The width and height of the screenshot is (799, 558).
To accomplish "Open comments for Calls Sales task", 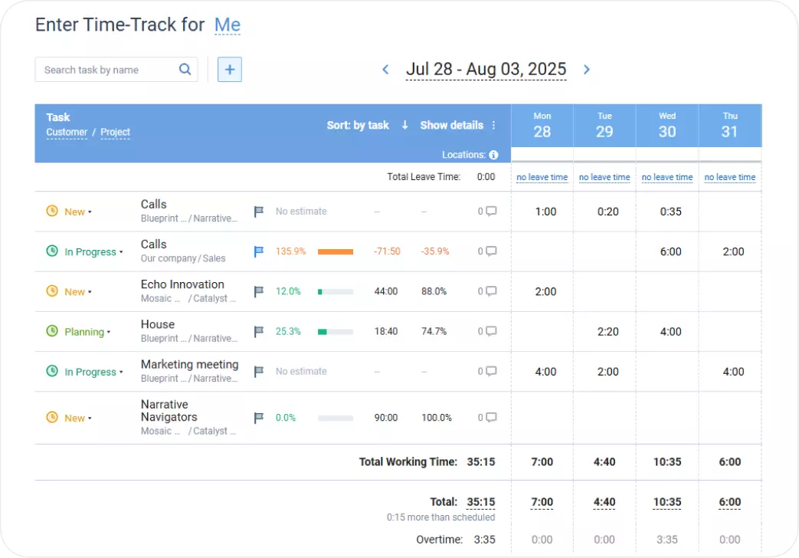I will pos(491,251).
